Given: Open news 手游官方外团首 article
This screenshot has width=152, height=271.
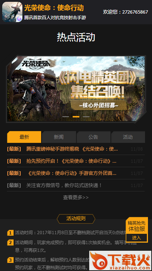Looking at the screenshot, I should click(76, 173).
